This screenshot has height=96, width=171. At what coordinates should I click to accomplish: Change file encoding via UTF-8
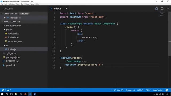[140, 90]
